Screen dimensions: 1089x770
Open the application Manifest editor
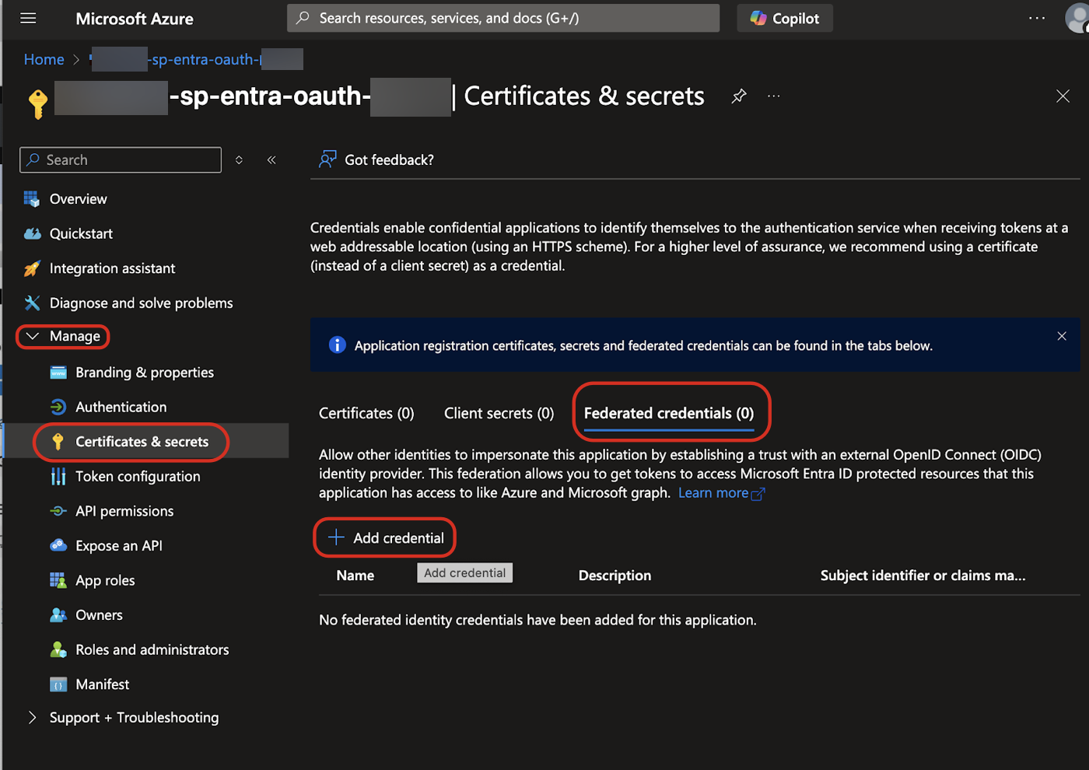[x=102, y=684]
